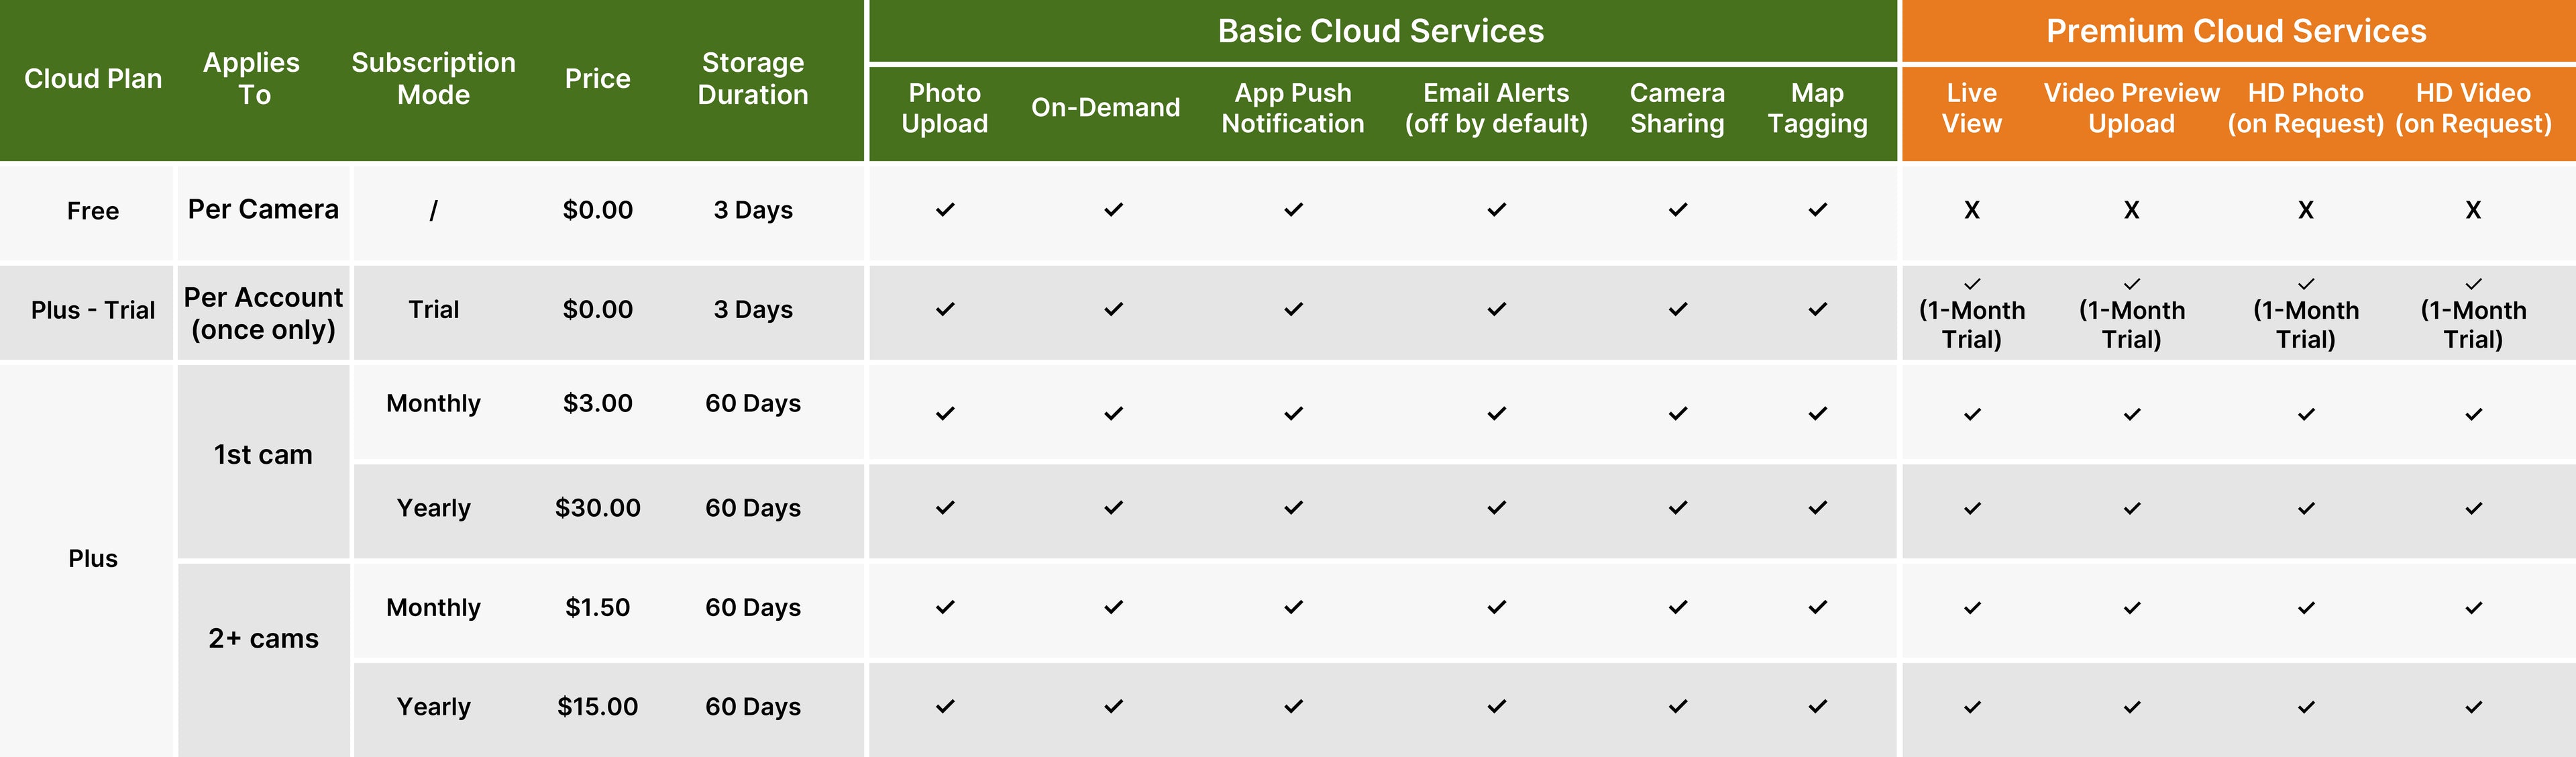2576x757 pixels.
Task: Click the Free plan's HD Video X mark
Action: [x=2473, y=210]
